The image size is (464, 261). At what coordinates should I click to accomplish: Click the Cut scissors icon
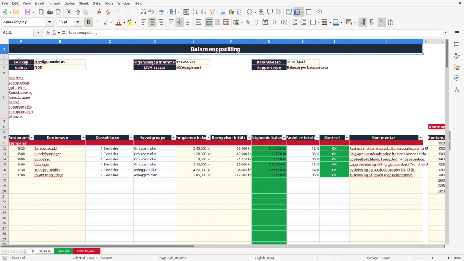pos(68,12)
